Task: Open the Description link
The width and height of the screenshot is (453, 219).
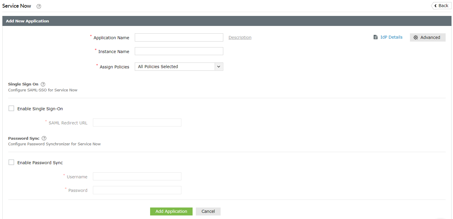Action: pyautogui.click(x=240, y=37)
